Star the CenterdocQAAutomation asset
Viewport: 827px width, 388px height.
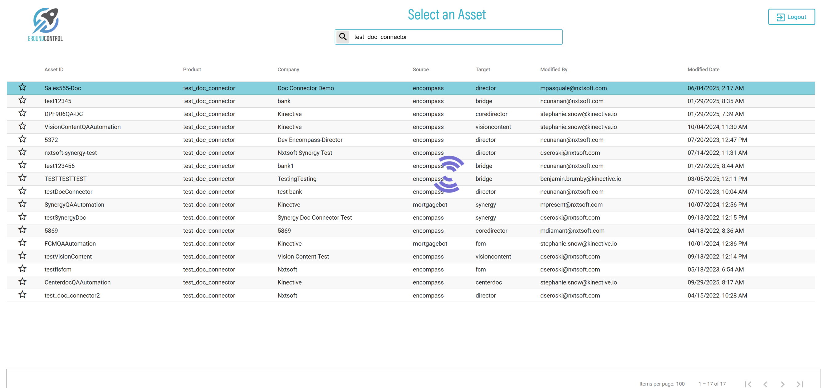[x=22, y=282]
